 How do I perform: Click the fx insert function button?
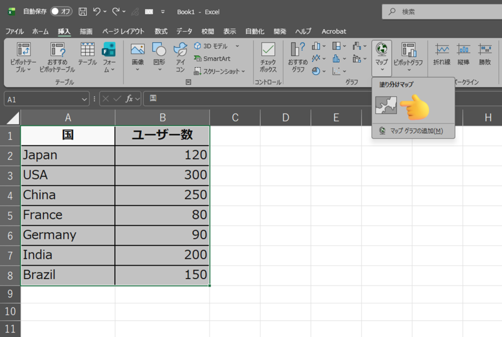coord(129,99)
